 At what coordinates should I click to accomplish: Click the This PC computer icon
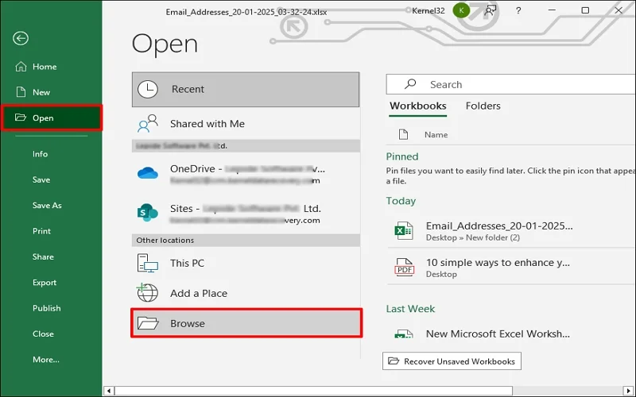point(147,264)
